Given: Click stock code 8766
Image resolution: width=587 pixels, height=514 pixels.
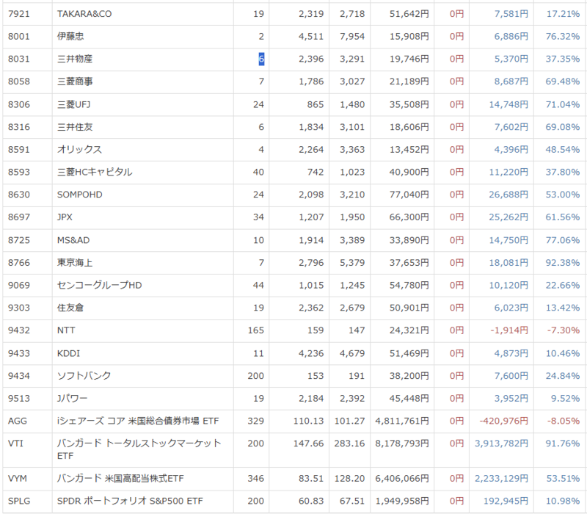Looking at the screenshot, I should 19,263.
